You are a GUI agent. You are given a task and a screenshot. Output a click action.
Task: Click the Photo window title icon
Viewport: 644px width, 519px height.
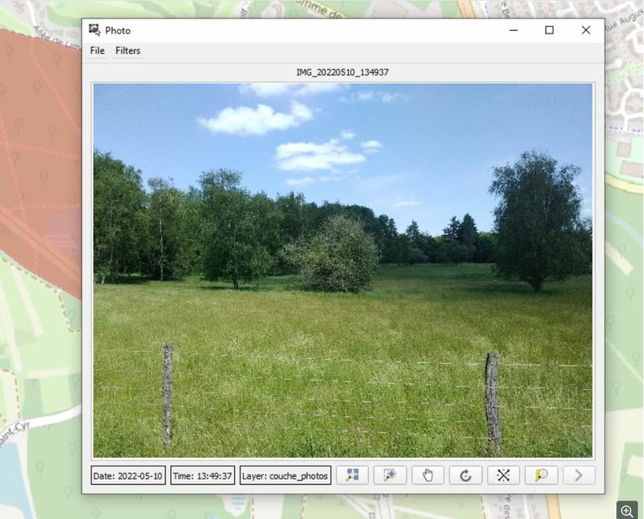tap(95, 30)
